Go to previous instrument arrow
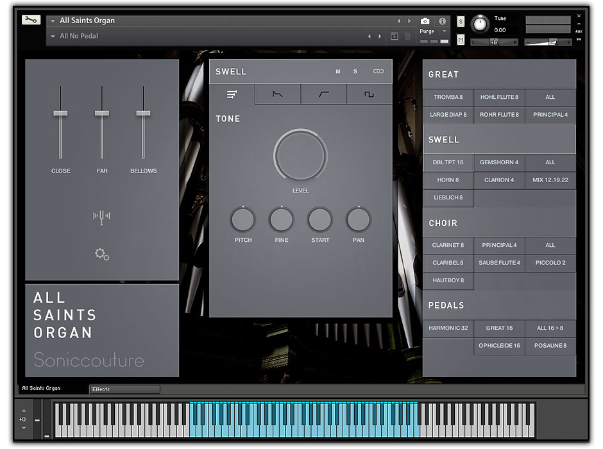This screenshot has width=603, height=449. click(399, 21)
